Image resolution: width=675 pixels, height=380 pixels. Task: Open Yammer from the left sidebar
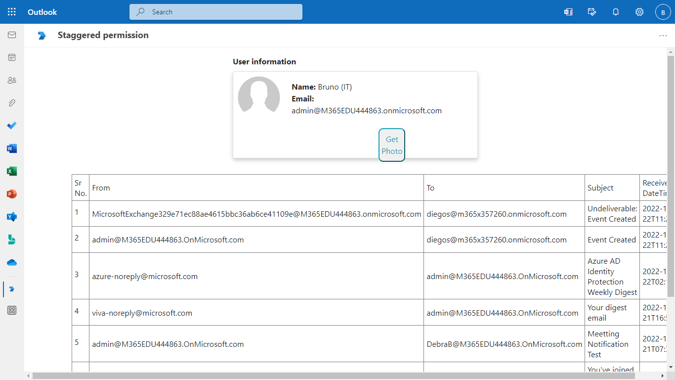click(12, 217)
